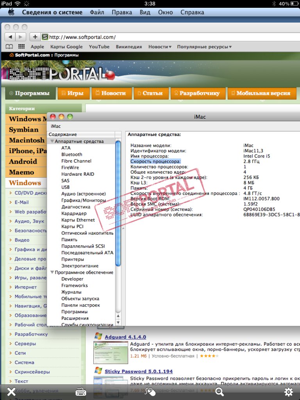Open the Скринсейверы category link
The image size is (300, 400).
(32, 372)
